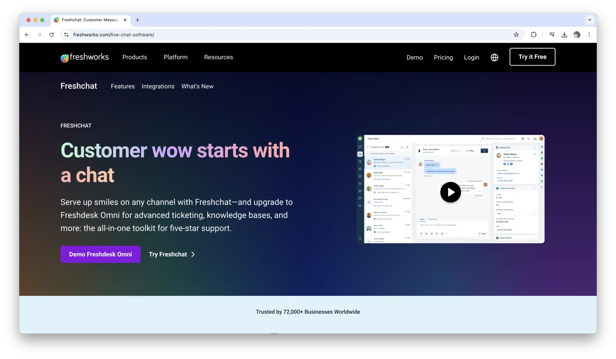Screen dimensions: 616x359
Task: Open the language globe selector
Action: [494, 58]
